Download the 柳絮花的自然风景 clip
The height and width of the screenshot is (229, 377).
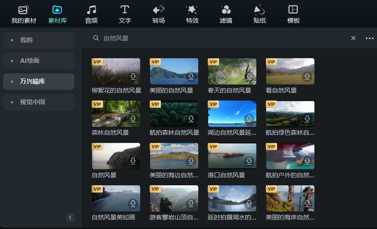coord(133,76)
